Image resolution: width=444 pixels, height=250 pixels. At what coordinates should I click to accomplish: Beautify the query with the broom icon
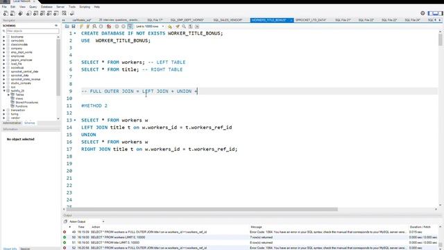pyautogui.click(x=178, y=26)
